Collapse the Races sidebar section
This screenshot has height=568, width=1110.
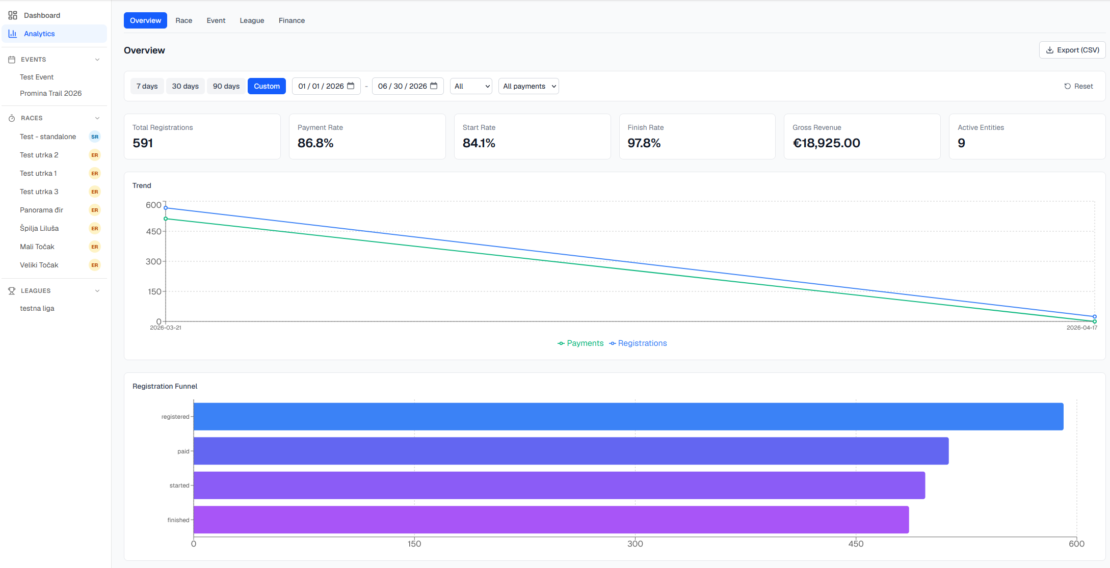tap(97, 118)
